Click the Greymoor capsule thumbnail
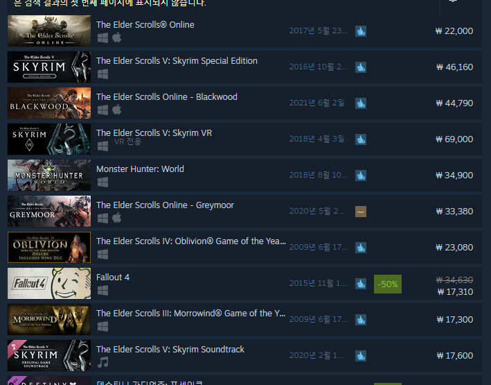Viewport: 491px width, 385px height. pyautogui.click(x=49, y=211)
